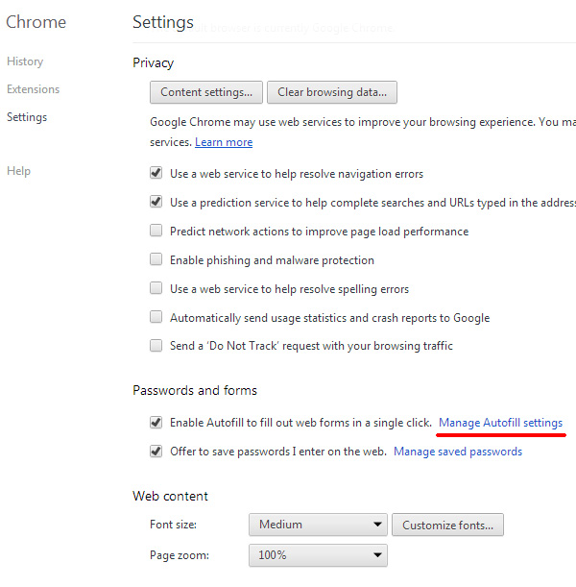Toggle prediction service for searches and URLs

point(156,202)
